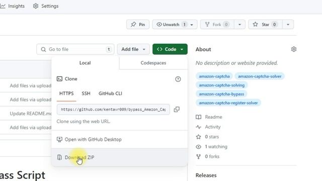
Task: Select the GitHub CLI clone option
Action: [x=110, y=94]
